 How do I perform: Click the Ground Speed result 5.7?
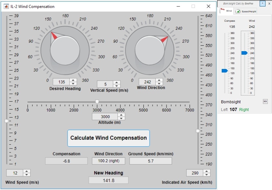coord(151,161)
